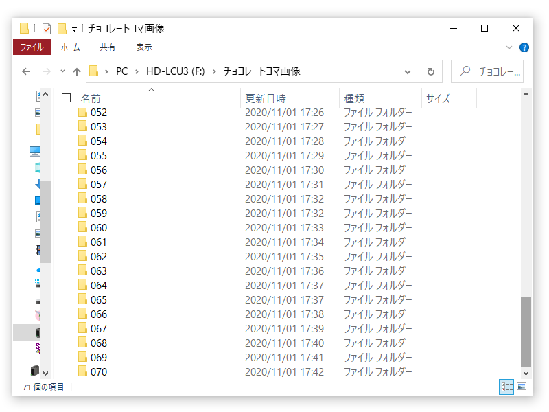Screen dimensions: 549x412
Task: Open Help with the question mark icon
Action: click(x=524, y=47)
